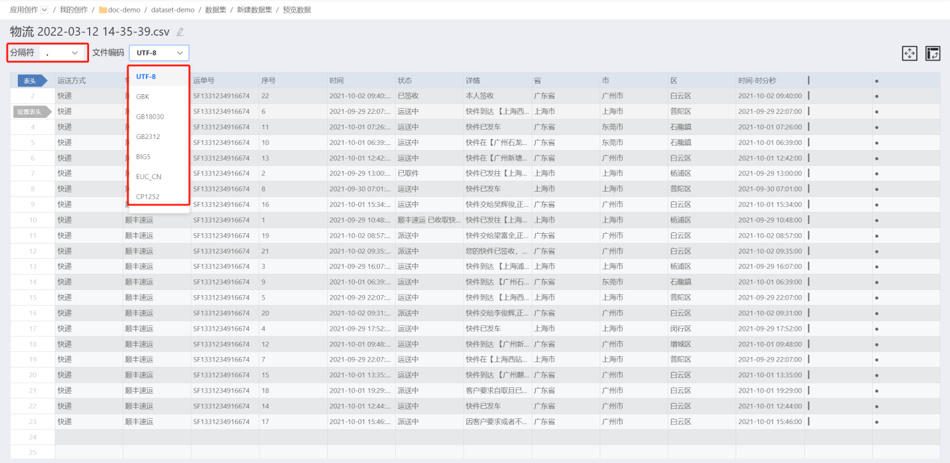Open the 分隔符 delimiter dropdown
This screenshot has height=463, width=950.
[61, 53]
